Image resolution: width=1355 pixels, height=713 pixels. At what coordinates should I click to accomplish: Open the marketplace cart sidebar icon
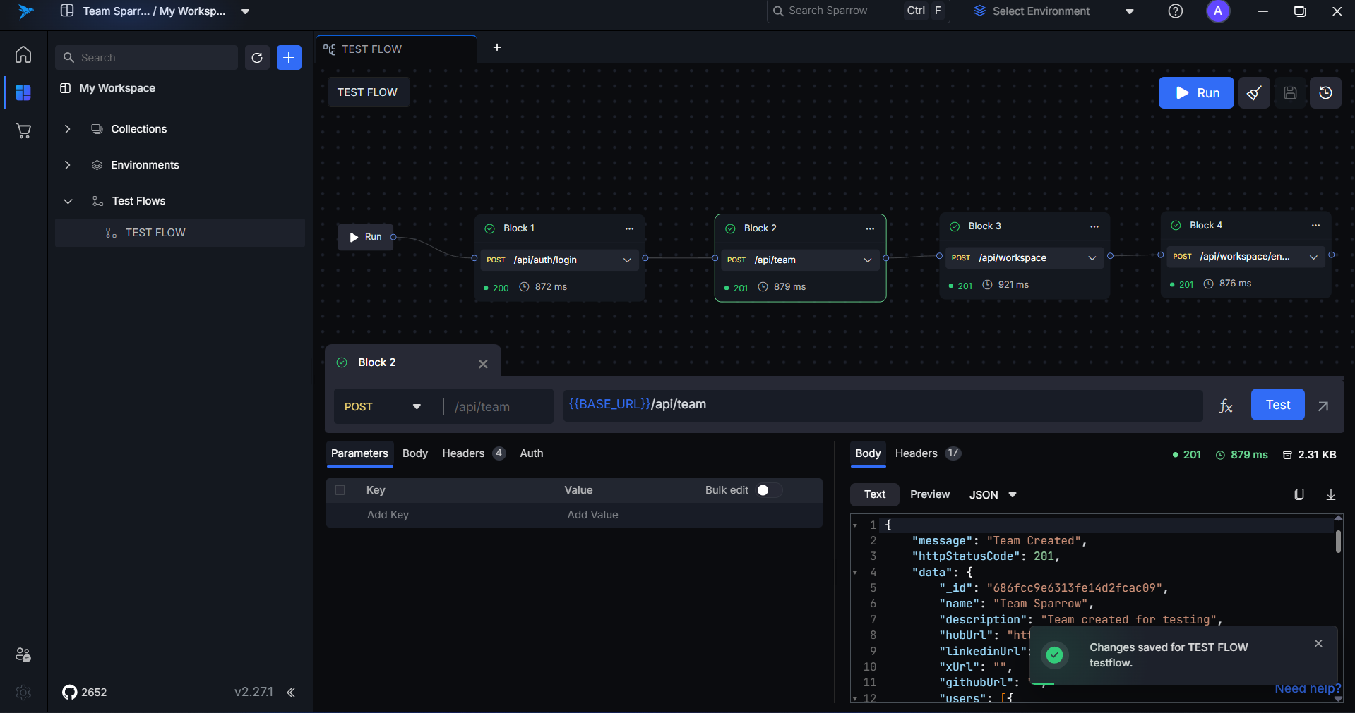[x=23, y=130]
